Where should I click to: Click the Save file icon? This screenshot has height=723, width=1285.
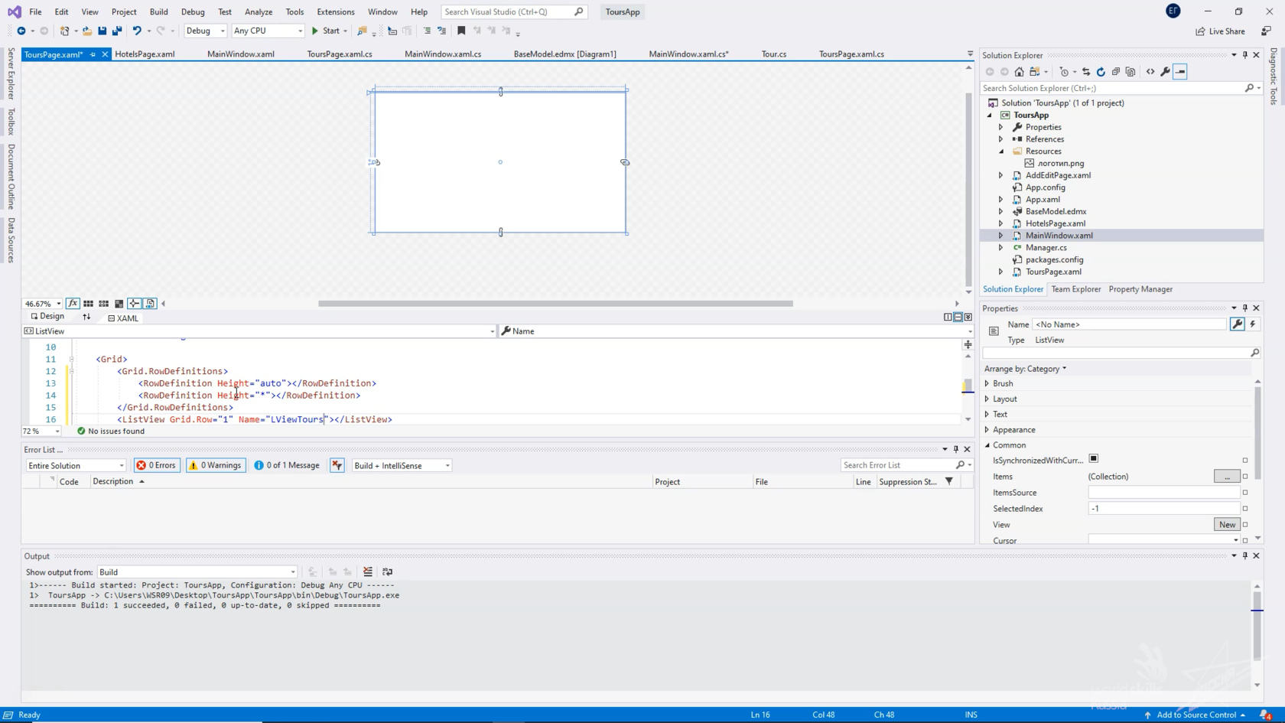pyautogui.click(x=102, y=31)
